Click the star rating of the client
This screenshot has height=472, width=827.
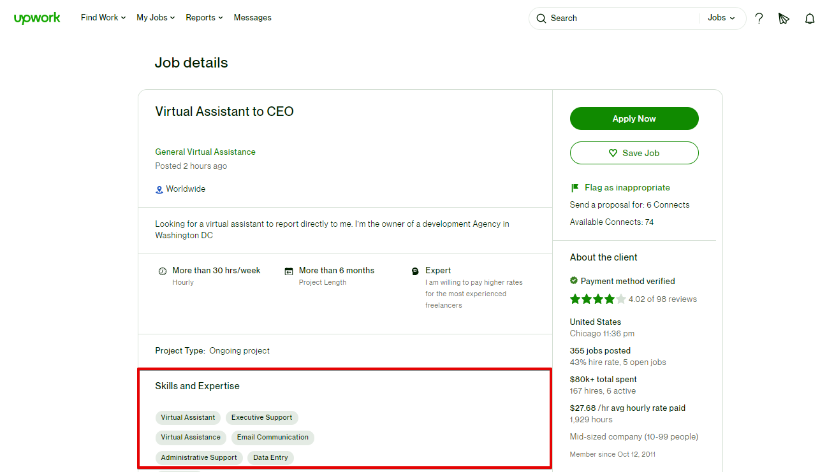coord(597,299)
